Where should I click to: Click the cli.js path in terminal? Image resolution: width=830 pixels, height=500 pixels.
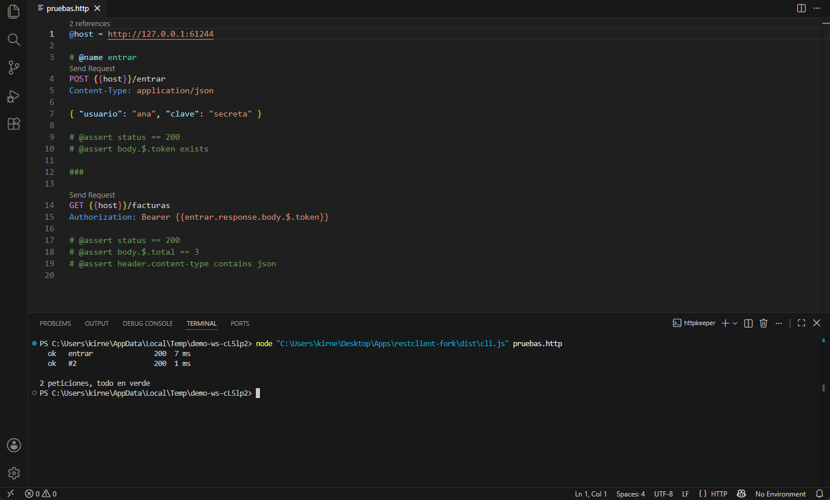[393, 344]
